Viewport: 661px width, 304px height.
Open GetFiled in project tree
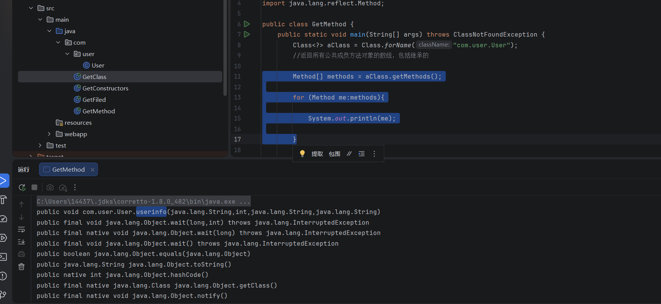coord(94,100)
